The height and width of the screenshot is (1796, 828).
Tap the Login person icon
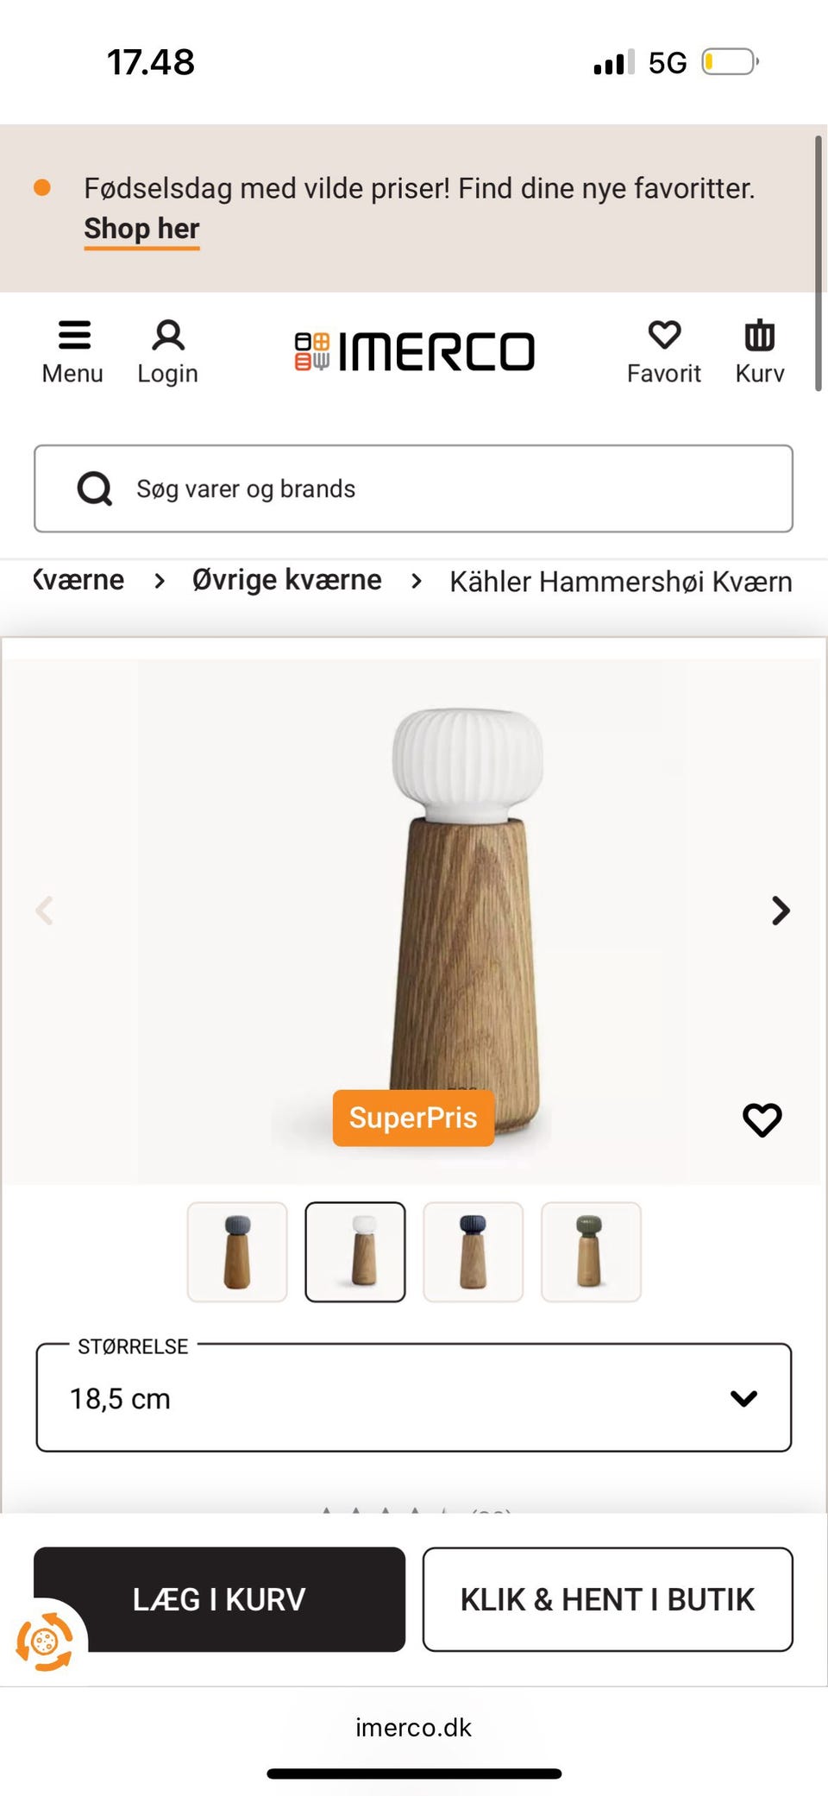click(x=168, y=336)
